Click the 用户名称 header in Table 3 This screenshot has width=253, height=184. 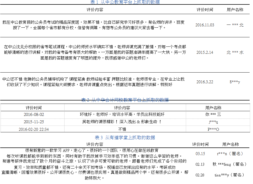231,144
